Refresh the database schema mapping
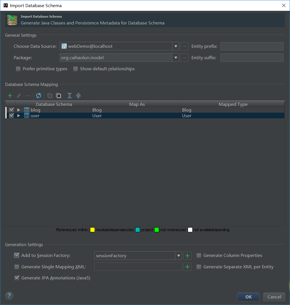Viewport: 290px width, 305px height. [39, 96]
